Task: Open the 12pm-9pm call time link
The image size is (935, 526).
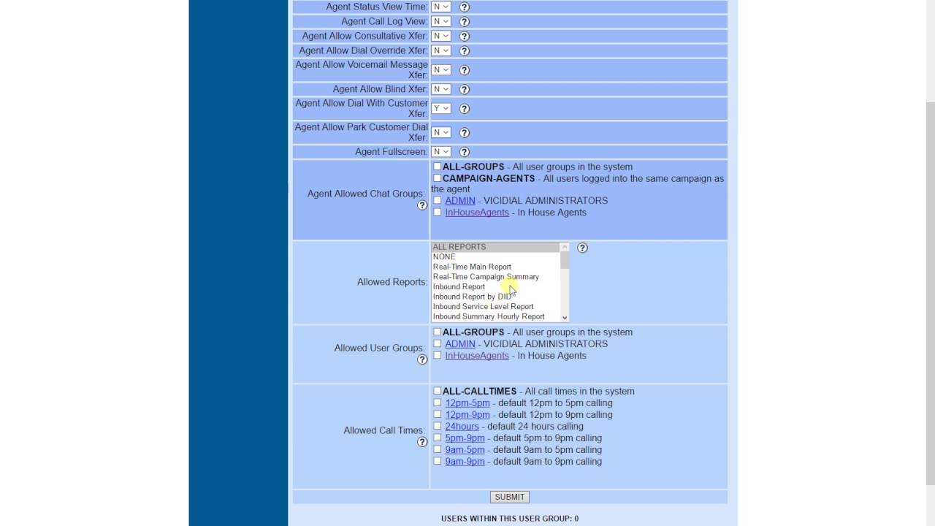Action: (467, 414)
